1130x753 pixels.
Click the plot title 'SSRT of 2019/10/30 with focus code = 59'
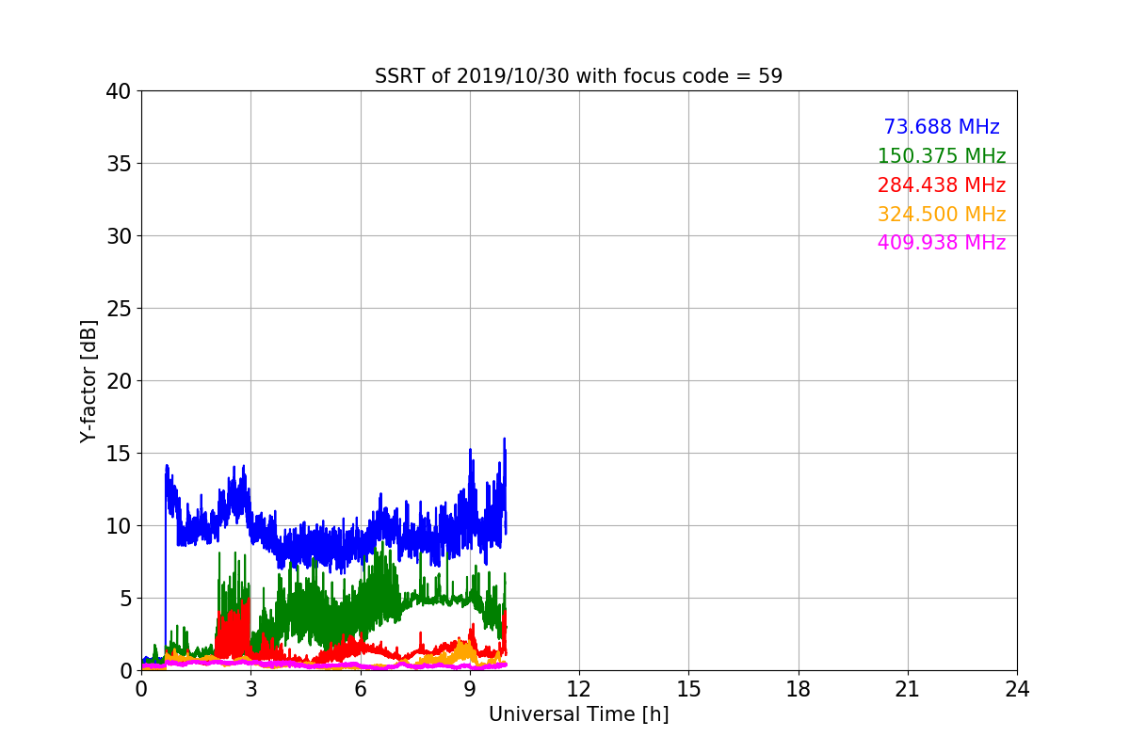tap(578, 76)
